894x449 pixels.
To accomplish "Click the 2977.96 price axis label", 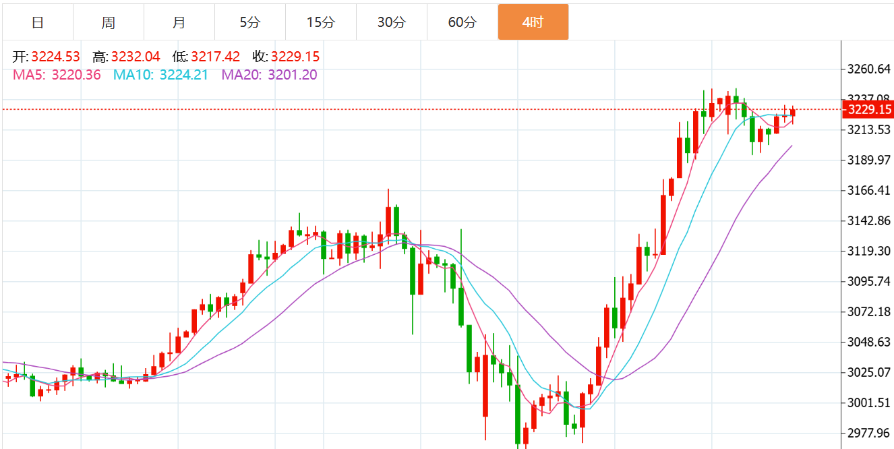I will [870, 433].
